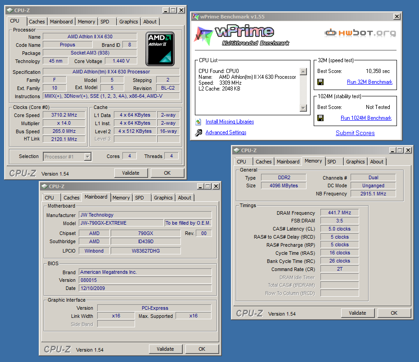The image size is (419, 362).
Task: Click the Southbridge value ID439D
Action: [146, 241]
